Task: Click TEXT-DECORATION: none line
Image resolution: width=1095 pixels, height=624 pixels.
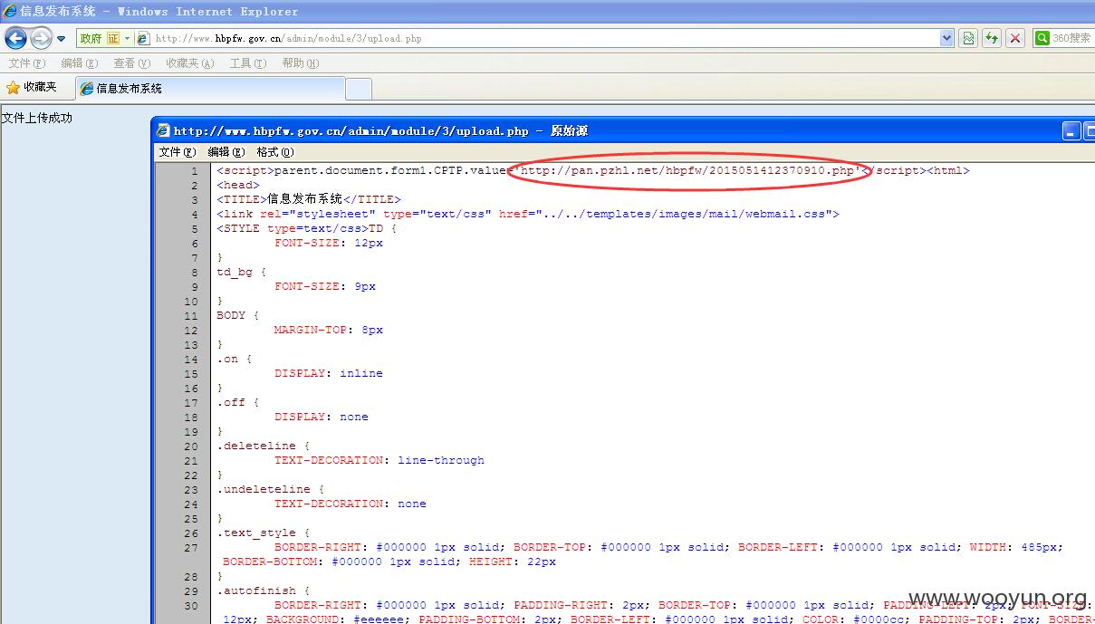Action: (x=350, y=504)
